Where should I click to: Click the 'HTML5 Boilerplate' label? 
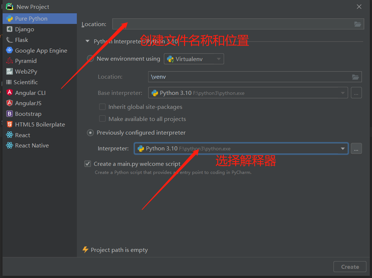coord(40,124)
